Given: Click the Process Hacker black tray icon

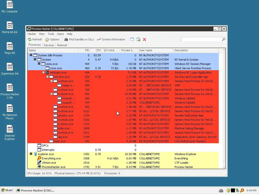Looking at the screenshot, I should pos(233,190).
